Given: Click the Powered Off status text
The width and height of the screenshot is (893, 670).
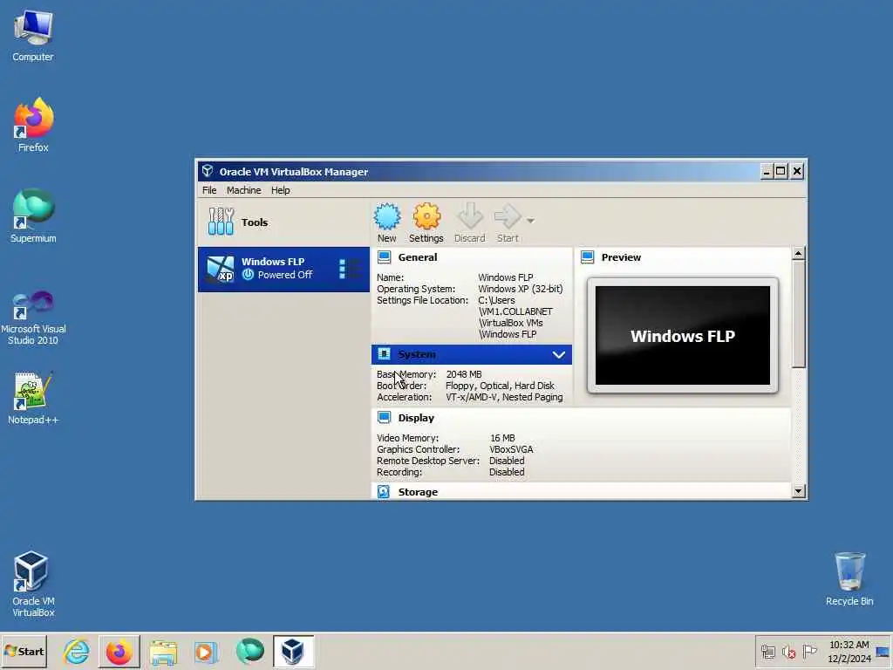Looking at the screenshot, I should point(285,275).
